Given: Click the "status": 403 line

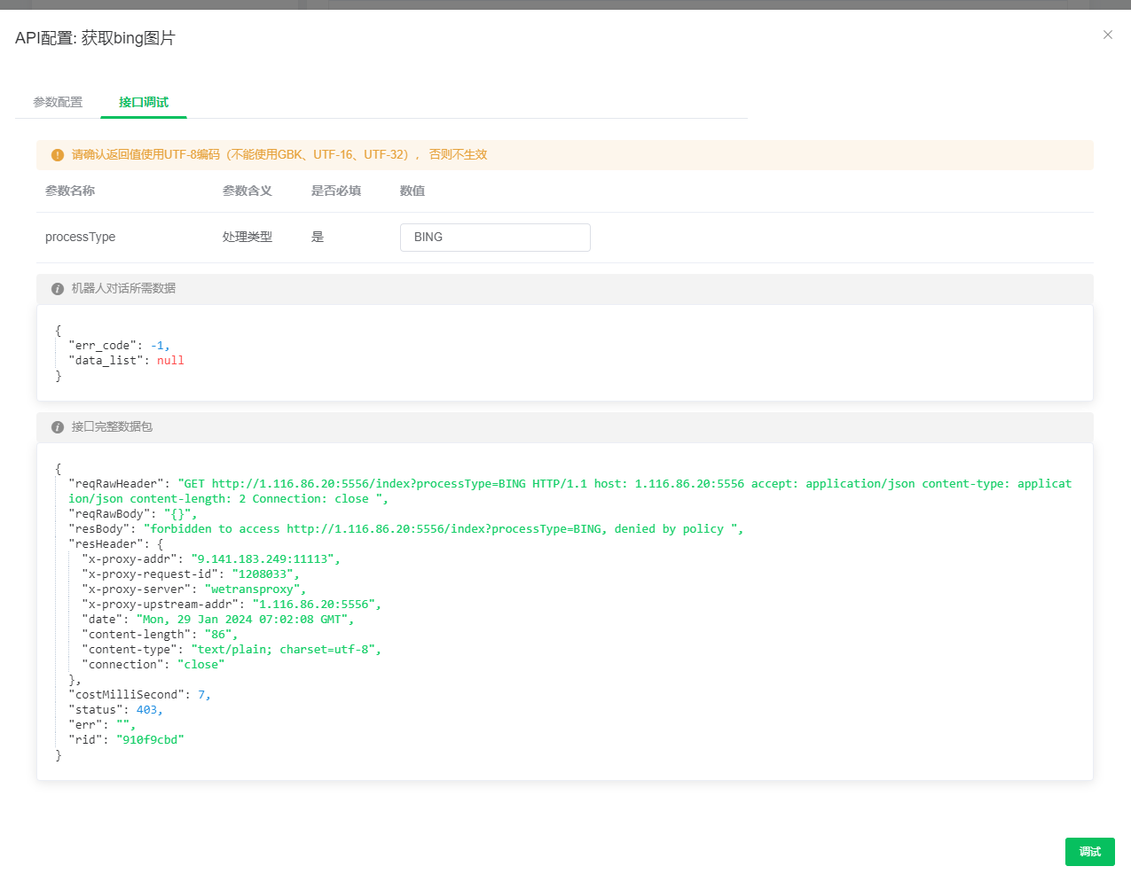Looking at the screenshot, I should pos(116,710).
